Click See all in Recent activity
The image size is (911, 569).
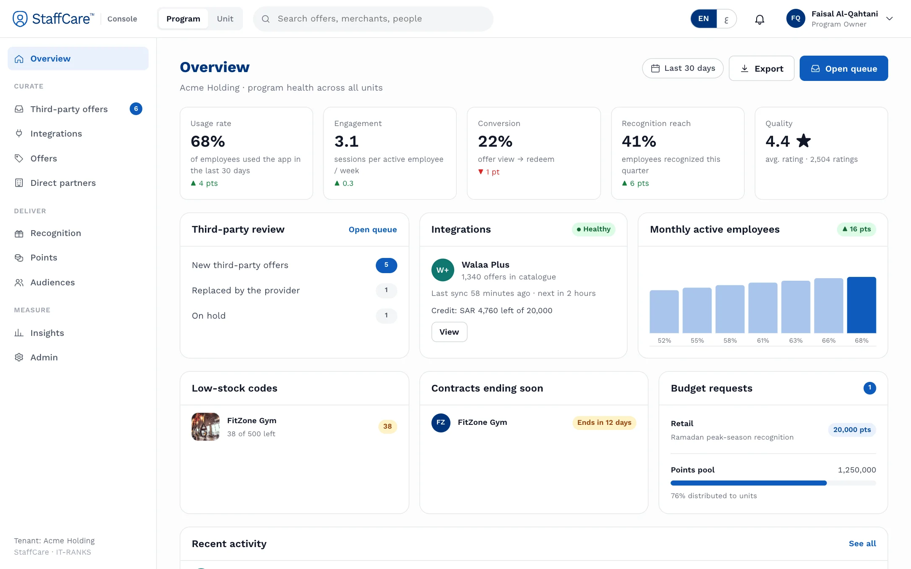[862, 544]
